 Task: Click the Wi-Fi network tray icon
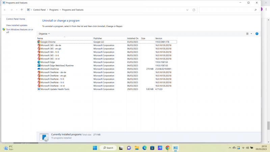coord(243,148)
